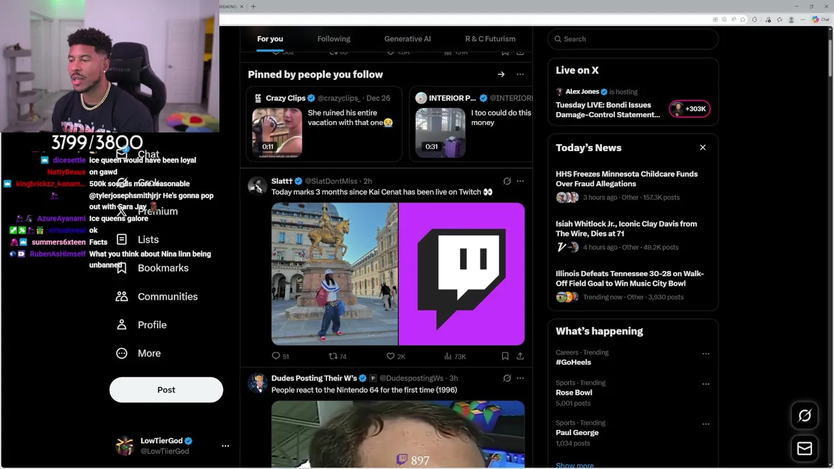
Task: Click the zoom magnifier icon in address bar
Action: [725, 20]
